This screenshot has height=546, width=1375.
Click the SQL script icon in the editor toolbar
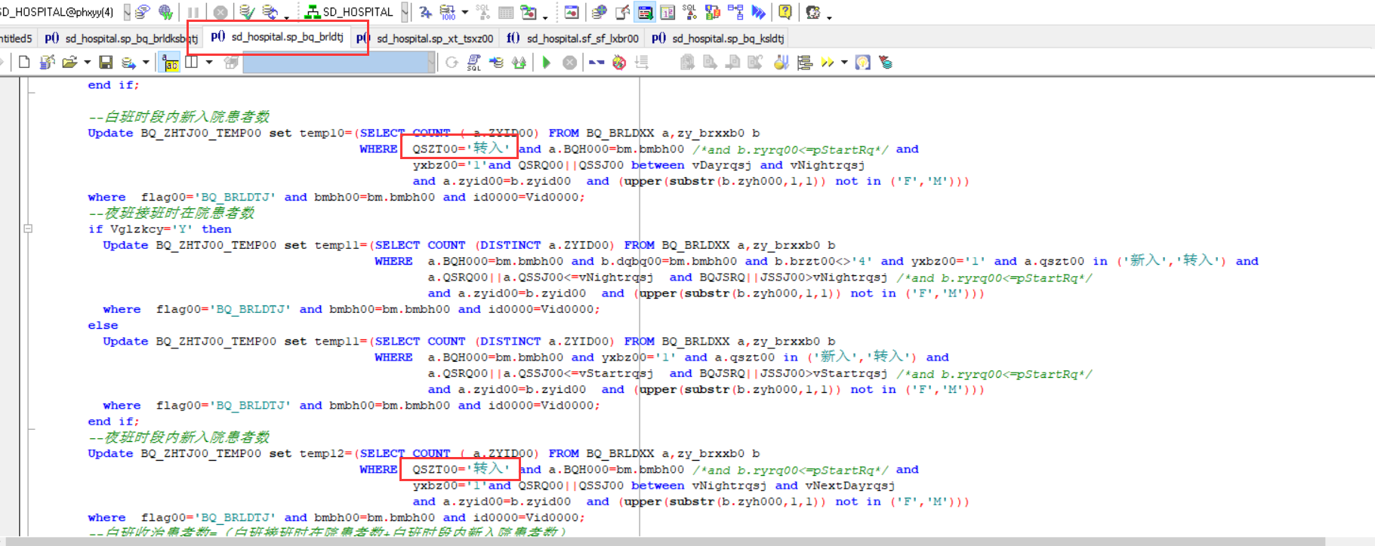coord(473,63)
